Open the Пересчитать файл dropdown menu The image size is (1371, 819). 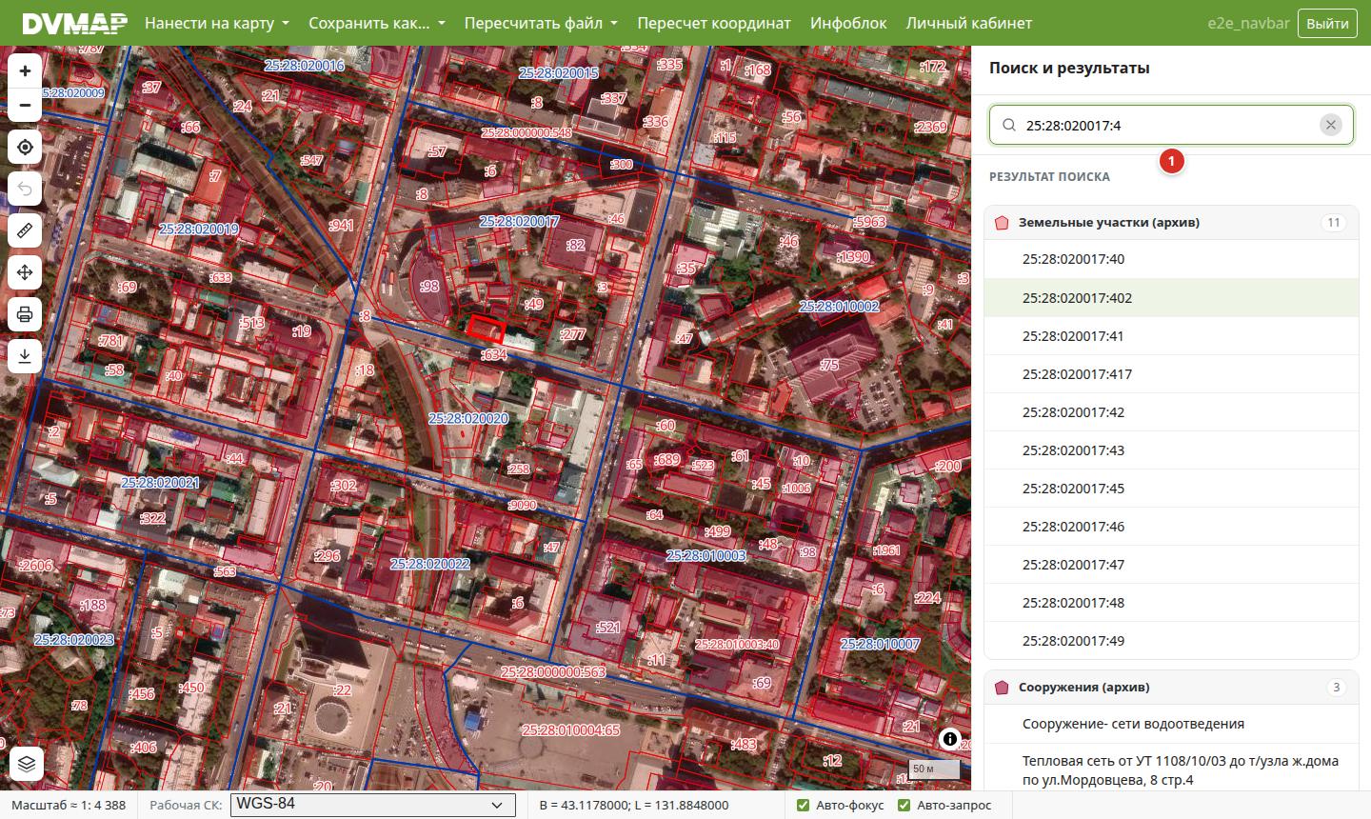click(541, 23)
